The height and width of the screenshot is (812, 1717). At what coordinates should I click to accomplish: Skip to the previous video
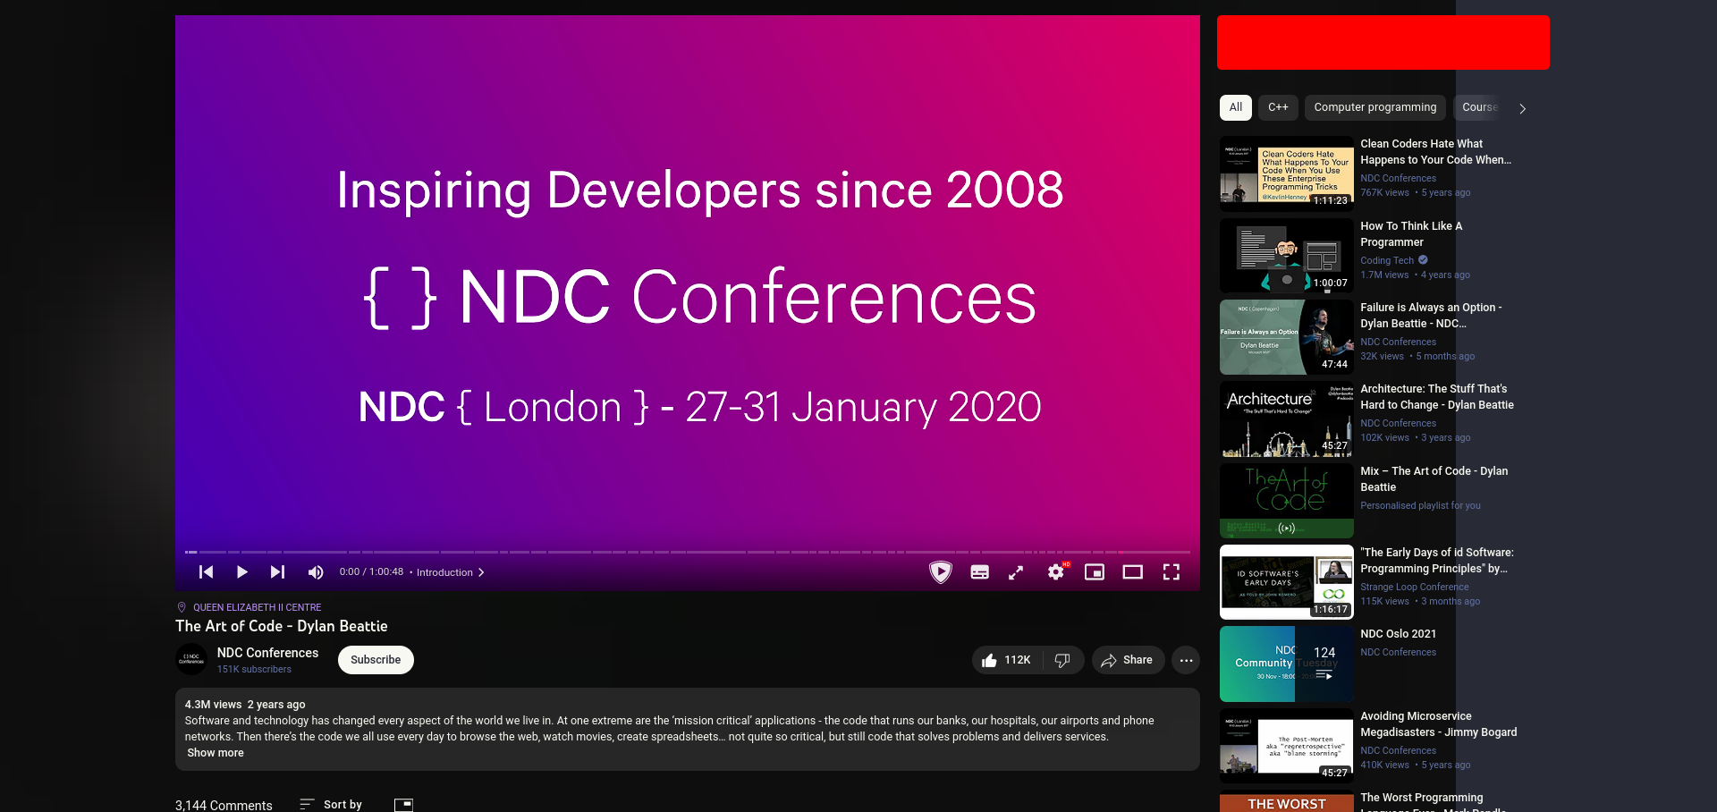[206, 572]
